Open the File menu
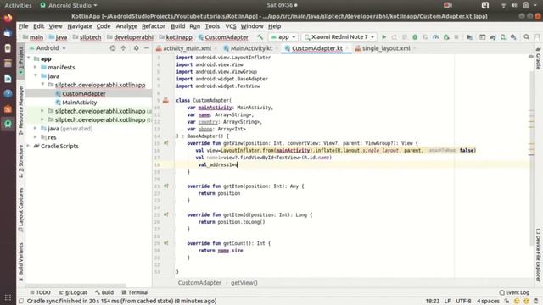This screenshot has width=543, height=305. [23, 26]
